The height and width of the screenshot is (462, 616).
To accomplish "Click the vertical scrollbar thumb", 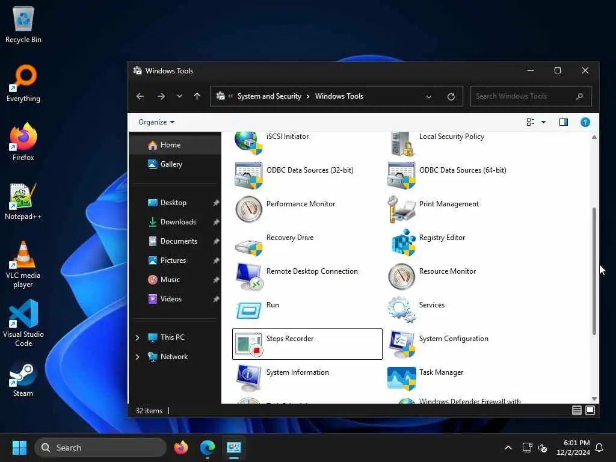I will [x=594, y=271].
